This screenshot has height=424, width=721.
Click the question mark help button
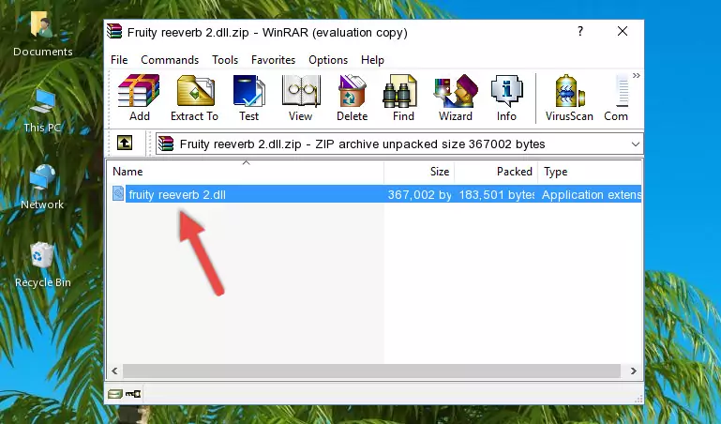[580, 31]
